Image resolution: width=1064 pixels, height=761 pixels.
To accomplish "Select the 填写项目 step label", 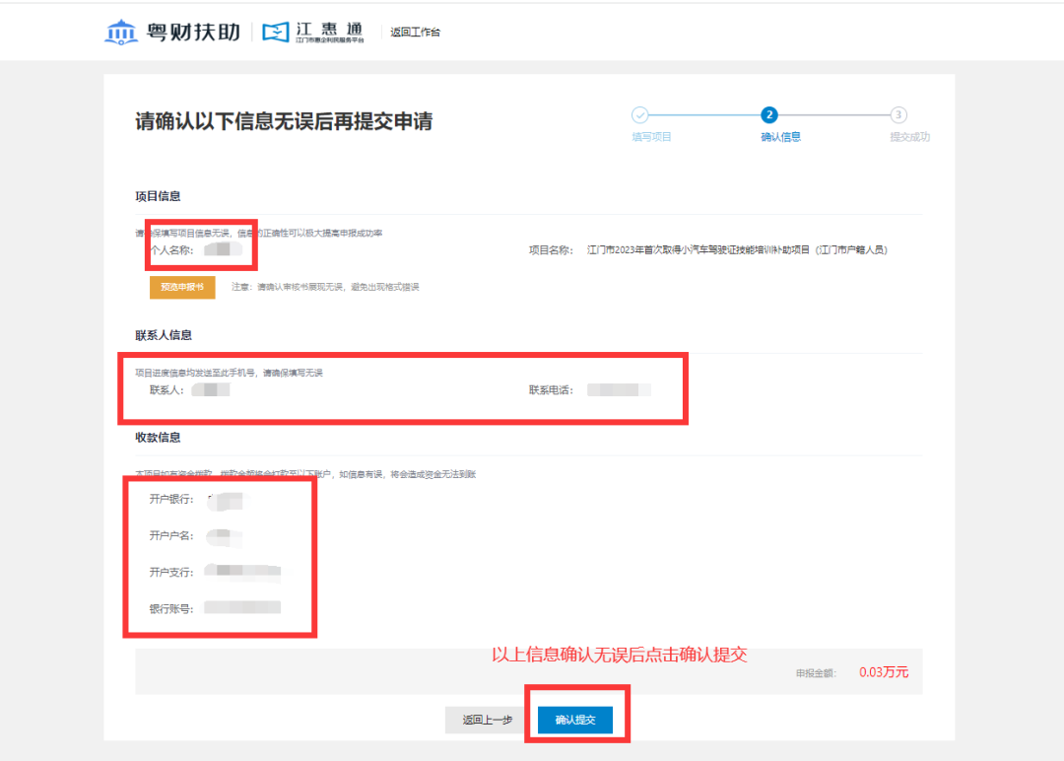I will pos(651,137).
